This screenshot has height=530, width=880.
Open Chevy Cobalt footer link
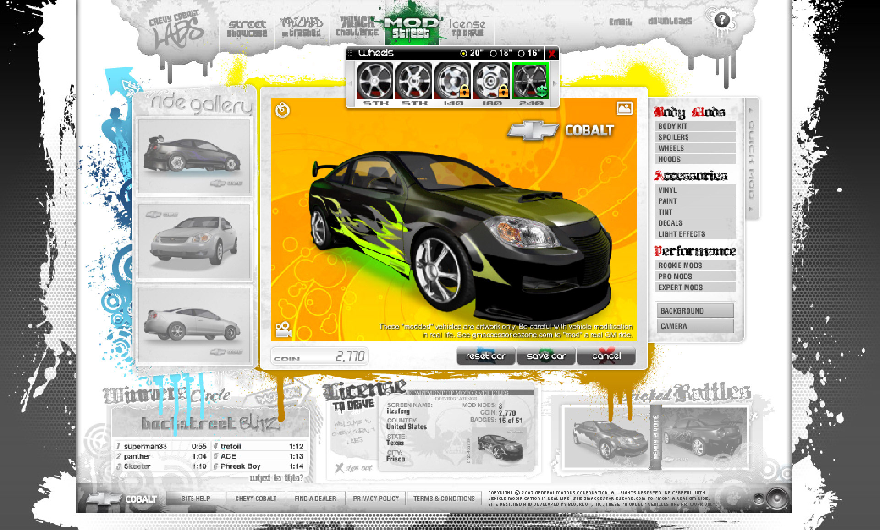tap(256, 498)
